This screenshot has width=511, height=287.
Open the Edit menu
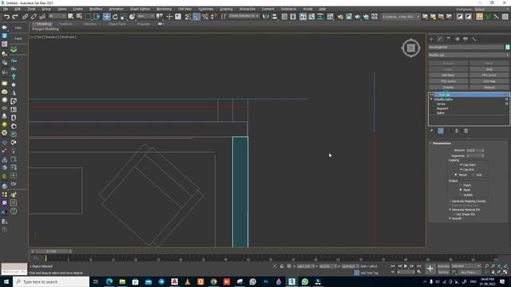click(x=18, y=9)
